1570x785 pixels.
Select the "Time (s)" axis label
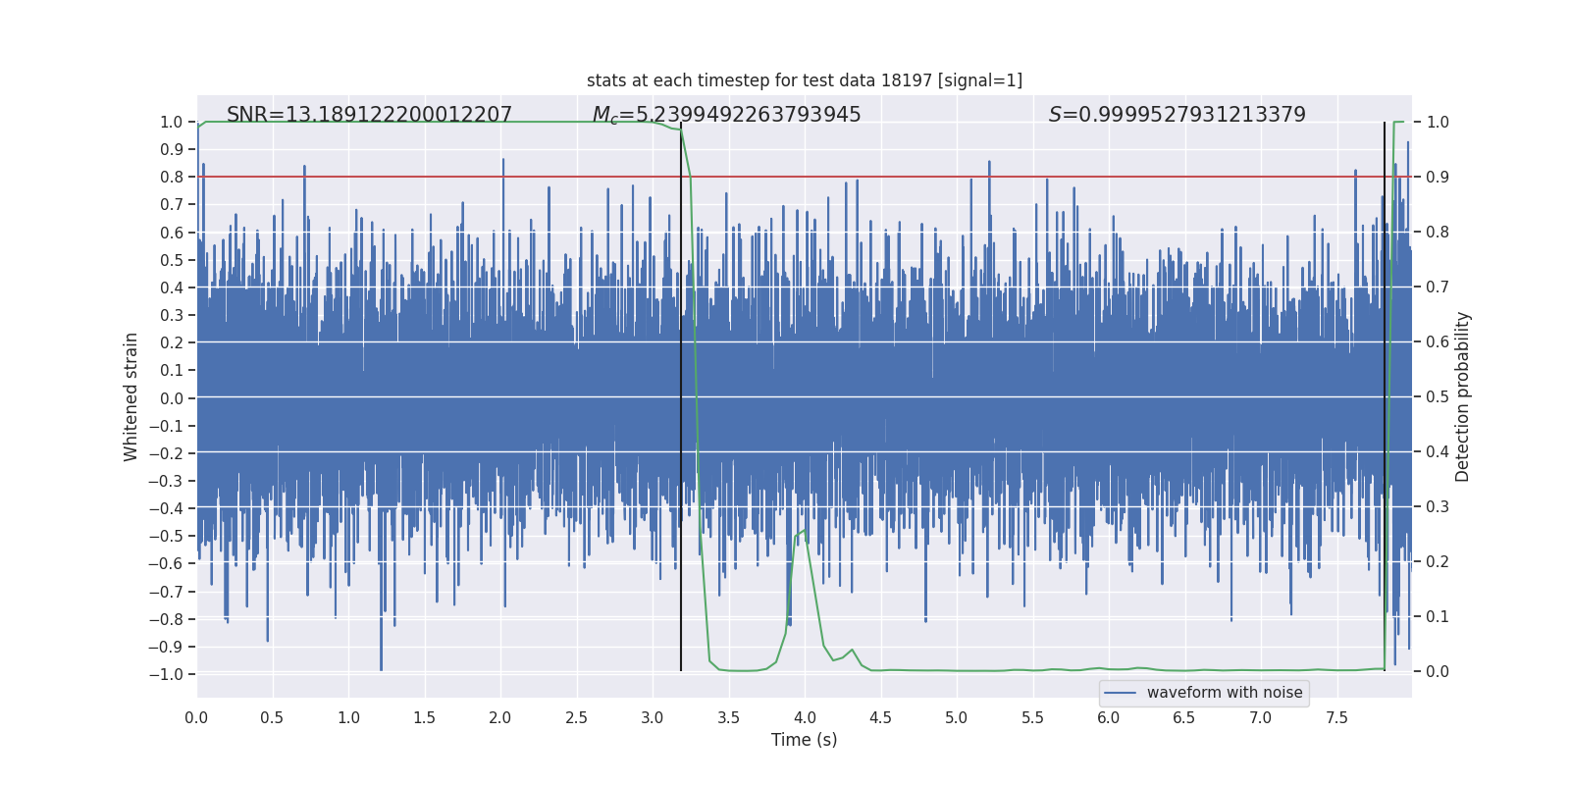pos(805,740)
